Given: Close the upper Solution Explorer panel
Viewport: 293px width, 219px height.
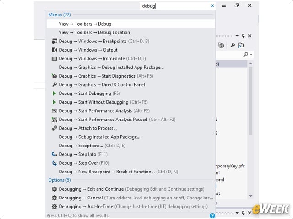Looking at the screenshot, I should coord(250,36).
